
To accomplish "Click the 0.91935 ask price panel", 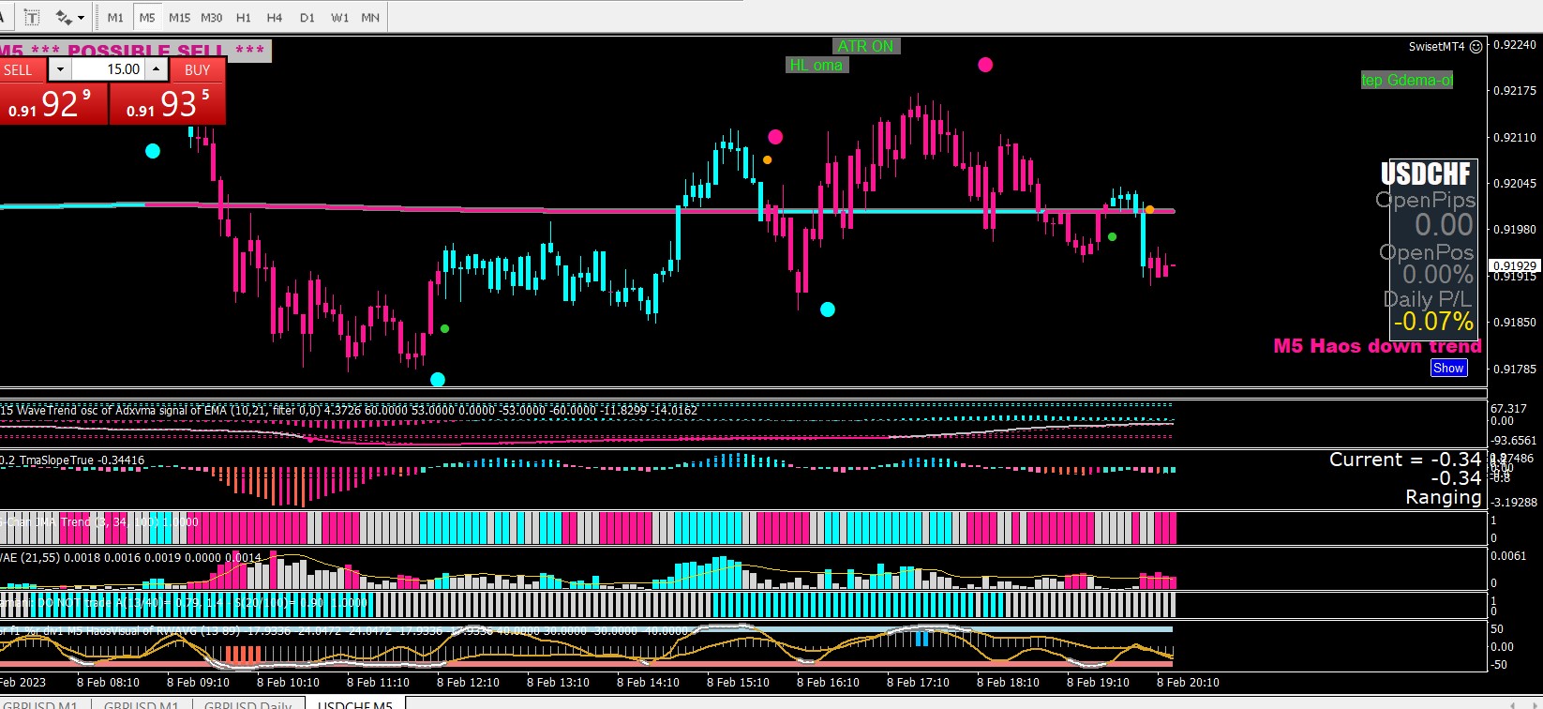I will coord(168,103).
